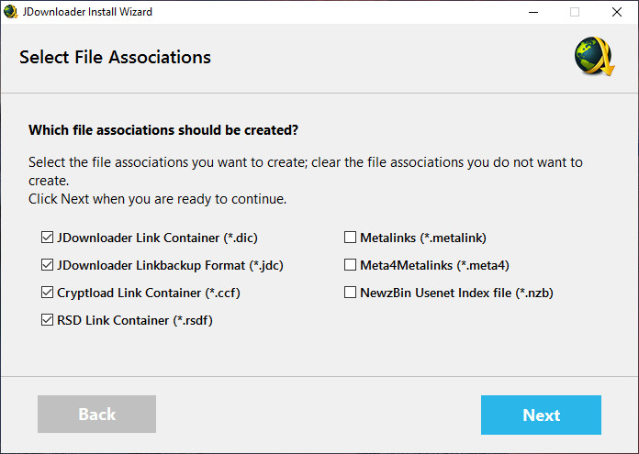639x454 pixels.
Task: Click the greyed-out maximize window button
Action: tap(575, 12)
